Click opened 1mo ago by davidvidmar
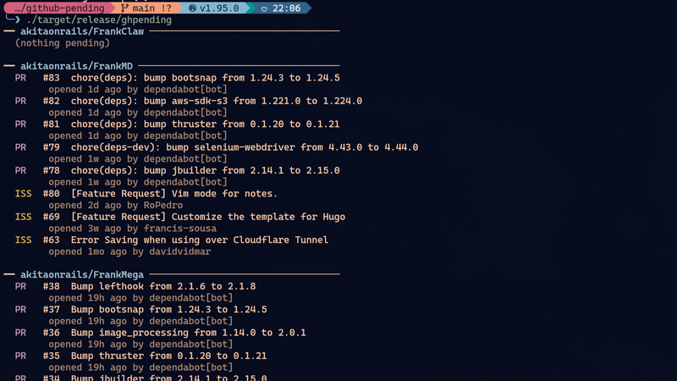This screenshot has width=677, height=381. coord(129,251)
